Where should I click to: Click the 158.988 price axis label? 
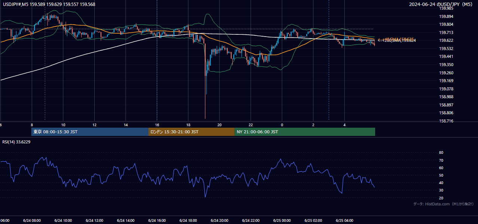tap(446, 97)
